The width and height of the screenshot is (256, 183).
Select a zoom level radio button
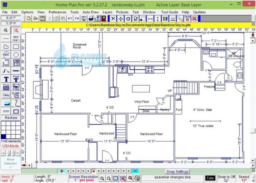(x=94, y=171)
